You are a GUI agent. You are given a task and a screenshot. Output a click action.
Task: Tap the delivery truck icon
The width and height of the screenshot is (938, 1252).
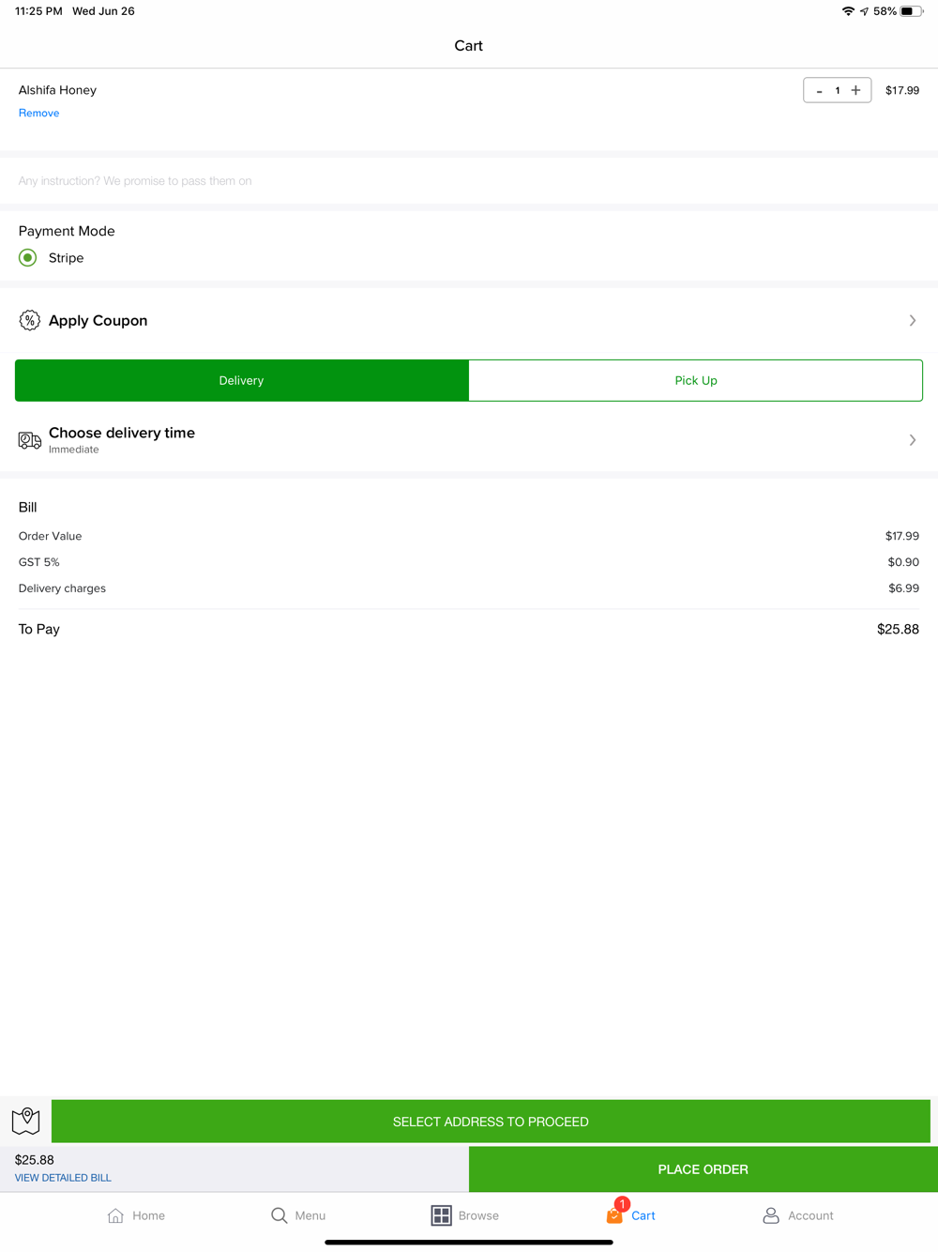point(30,440)
